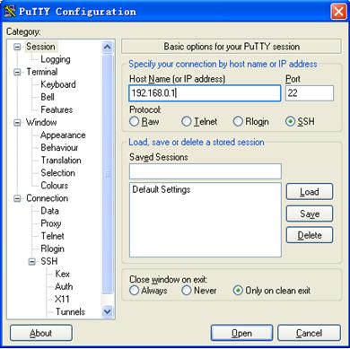Screen dimensions: 350x349
Task: Open the Logging category
Action: tap(56, 59)
